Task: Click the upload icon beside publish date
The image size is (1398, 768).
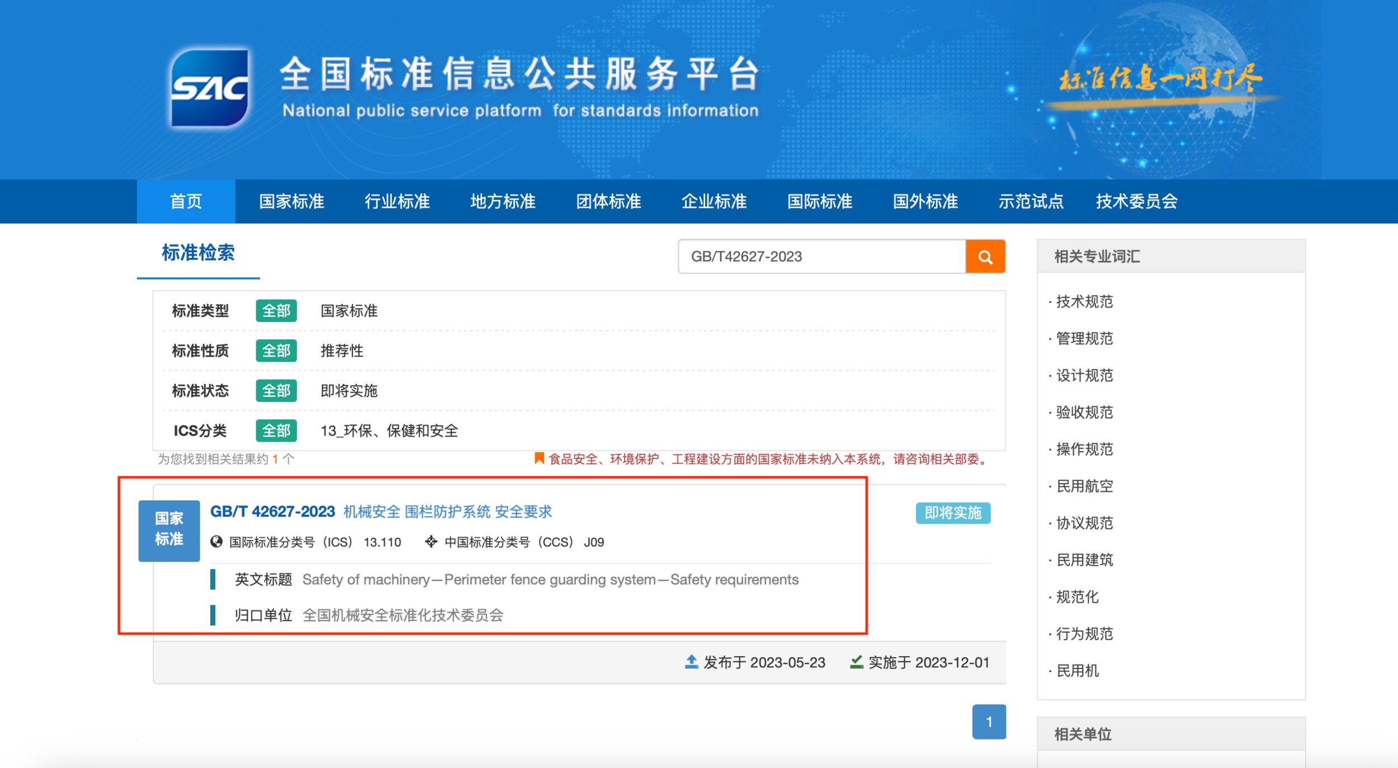Action: point(691,662)
